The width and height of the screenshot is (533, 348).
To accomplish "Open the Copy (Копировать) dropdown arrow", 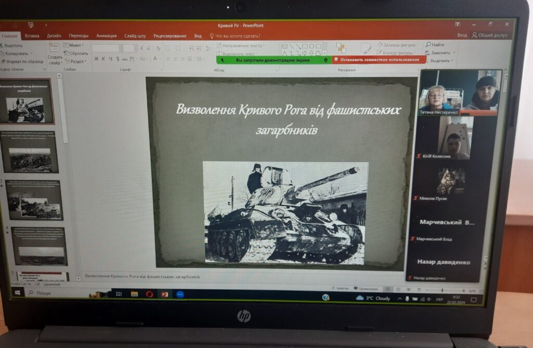I will pos(32,54).
